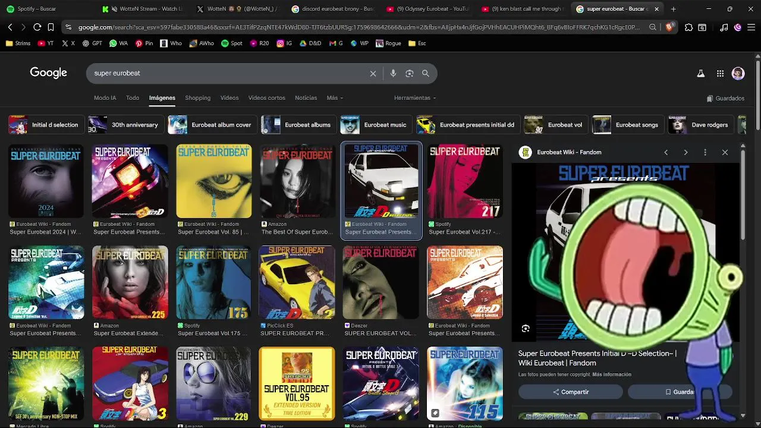Open the D&D bookmark
This screenshot has width=761, height=428.
[310, 43]
